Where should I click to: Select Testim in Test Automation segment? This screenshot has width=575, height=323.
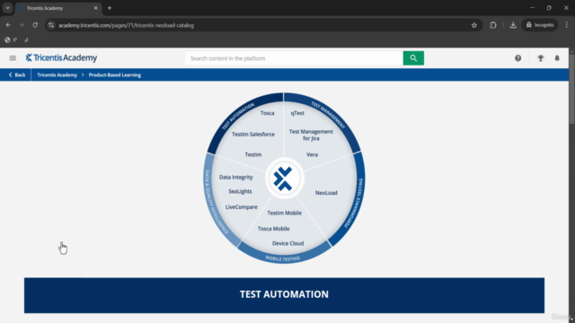[x=253, y=154]
